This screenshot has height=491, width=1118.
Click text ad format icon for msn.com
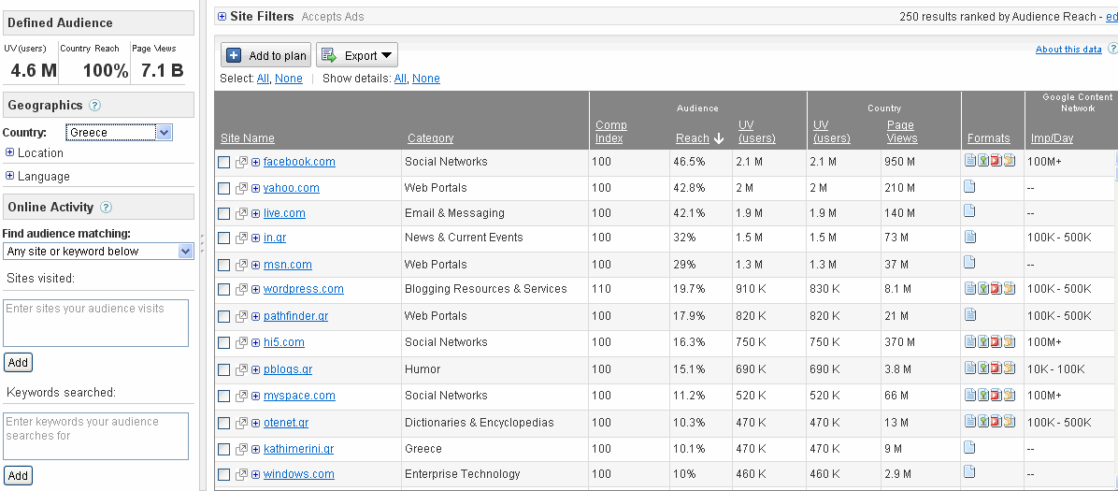click(x=969, y=262)
